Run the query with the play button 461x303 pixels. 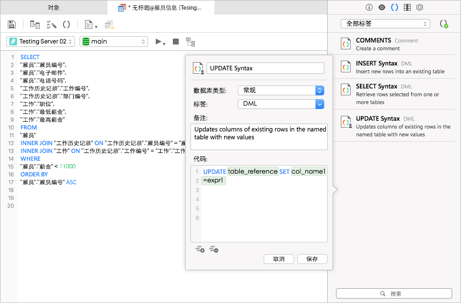(x=158, y=42)
